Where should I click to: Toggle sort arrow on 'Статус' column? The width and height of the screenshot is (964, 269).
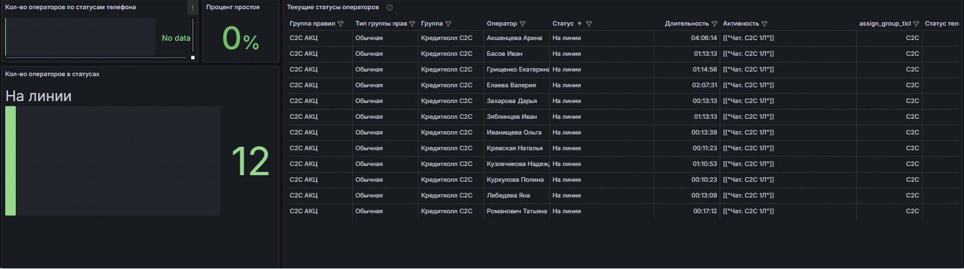click(580, 24)
